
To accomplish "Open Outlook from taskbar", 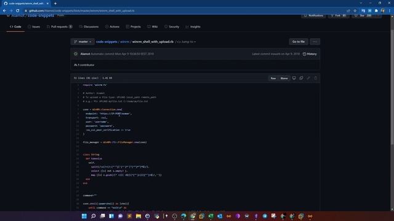I will (x=220, y=216).
